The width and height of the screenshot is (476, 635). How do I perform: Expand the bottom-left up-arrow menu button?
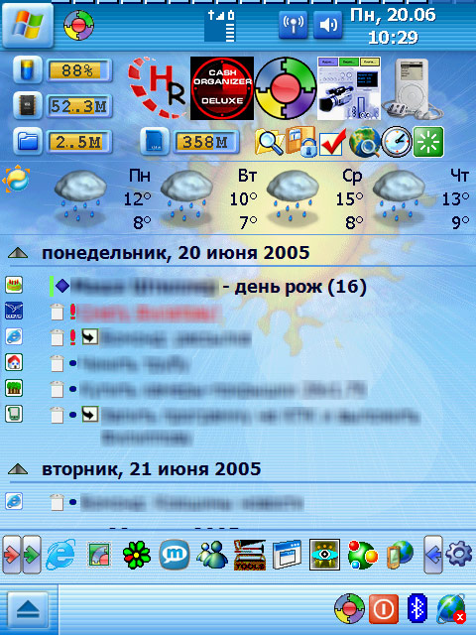click(28, 609)
